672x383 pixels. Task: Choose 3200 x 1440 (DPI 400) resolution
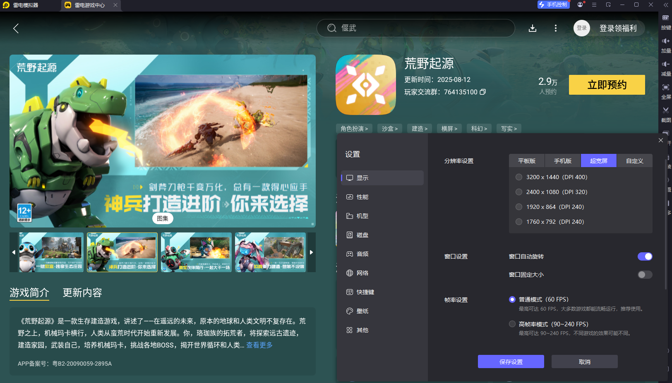(519, 177)
